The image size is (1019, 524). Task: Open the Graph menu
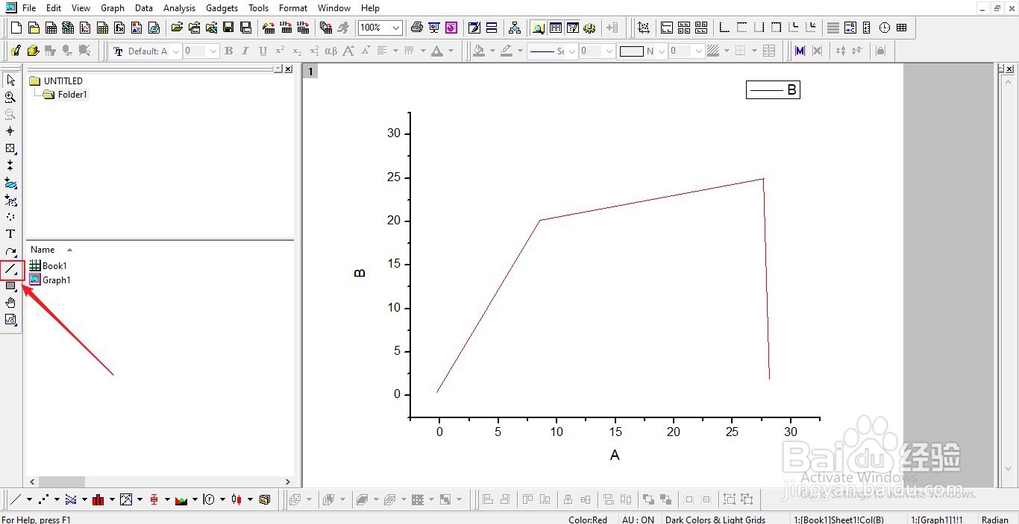(113, 8)
